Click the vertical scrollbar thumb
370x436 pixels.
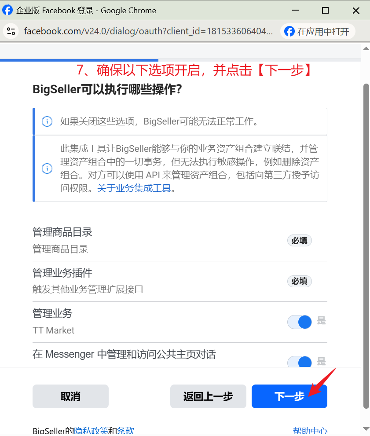point(366,246)
